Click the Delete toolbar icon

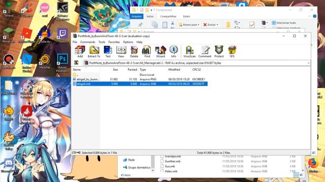[134, 52]
